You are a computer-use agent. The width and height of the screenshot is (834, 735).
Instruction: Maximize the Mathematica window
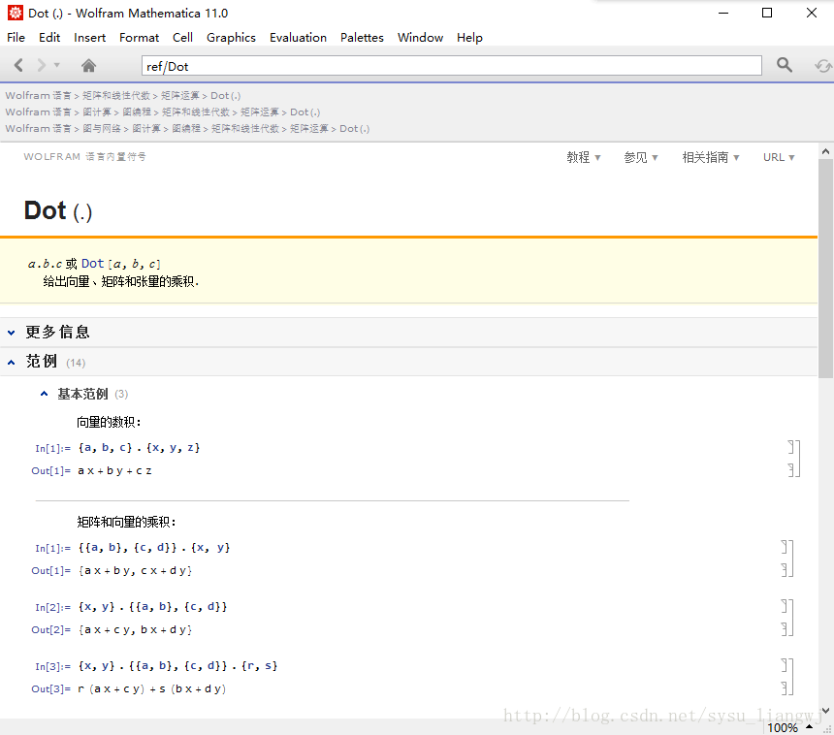[x=767, y=13]
